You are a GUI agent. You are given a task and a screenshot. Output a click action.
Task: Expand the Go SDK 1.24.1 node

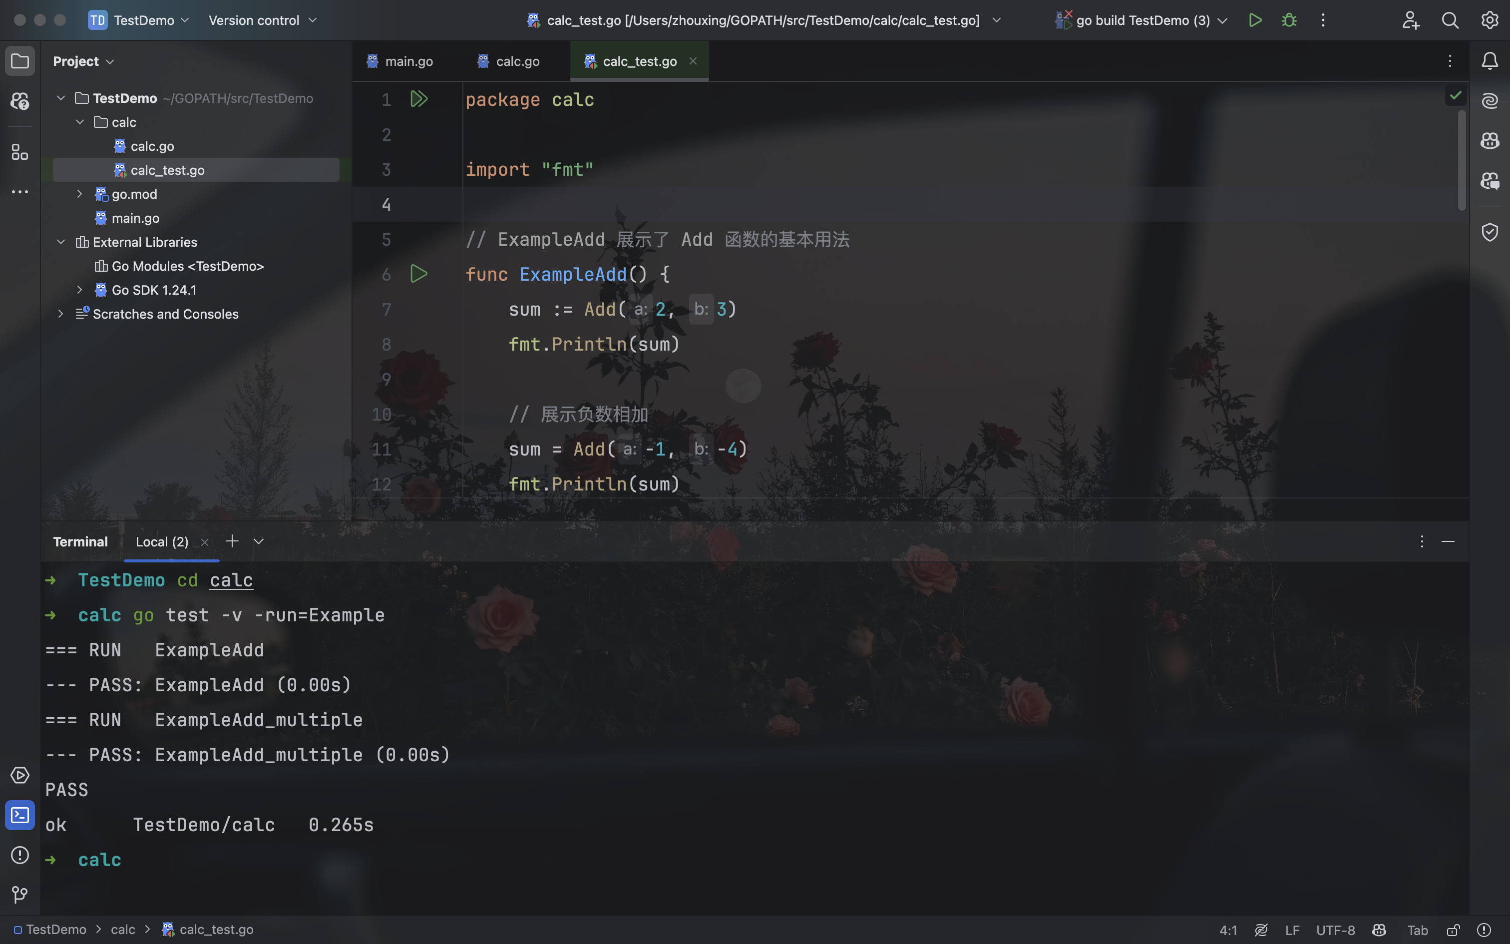tap(80, 290)
